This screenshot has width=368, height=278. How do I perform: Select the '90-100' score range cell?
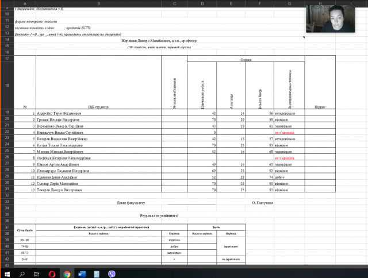(24, 240)
